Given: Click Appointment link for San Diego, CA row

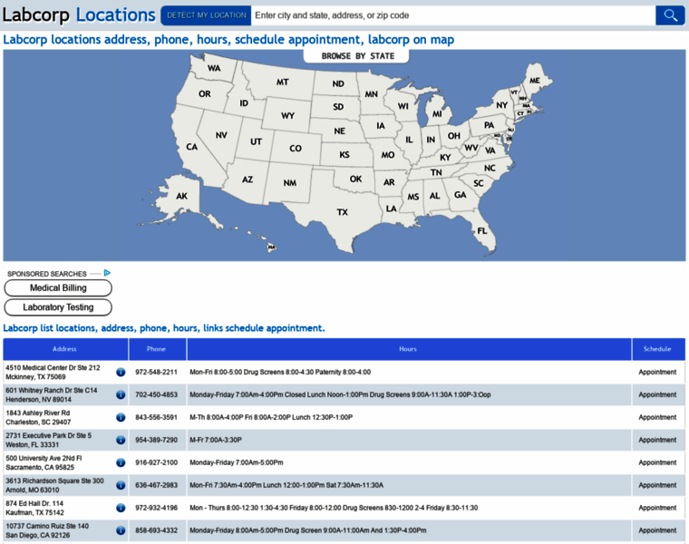Looking at the screenshot, I should tap(657, 530).
